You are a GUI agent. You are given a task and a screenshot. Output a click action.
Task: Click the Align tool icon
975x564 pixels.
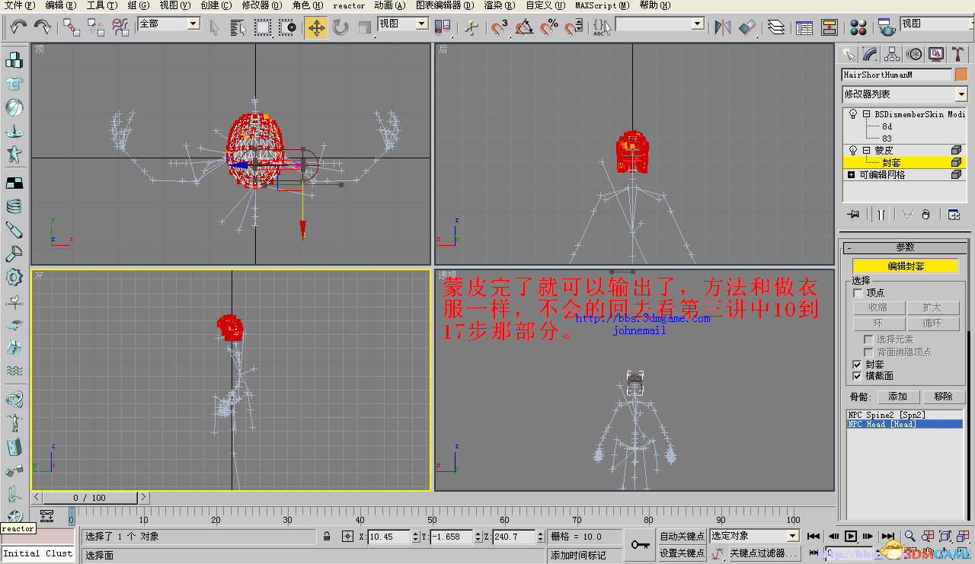click(747, 27)
